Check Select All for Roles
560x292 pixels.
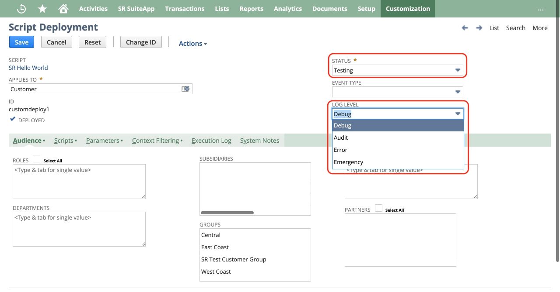click(37, 159)
